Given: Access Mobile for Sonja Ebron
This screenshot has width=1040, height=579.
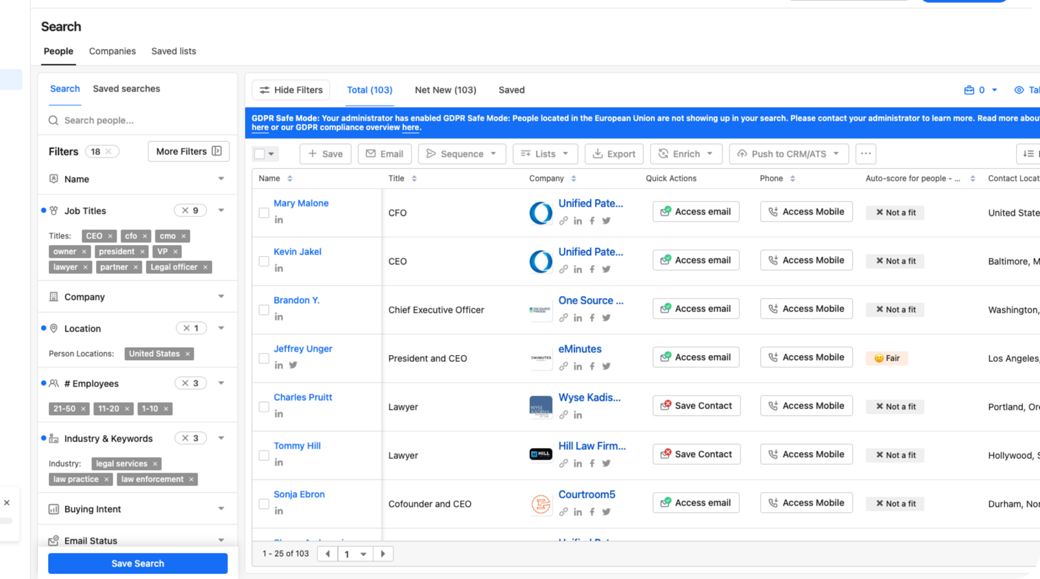Looking at the screenshot, I should 806,503.
